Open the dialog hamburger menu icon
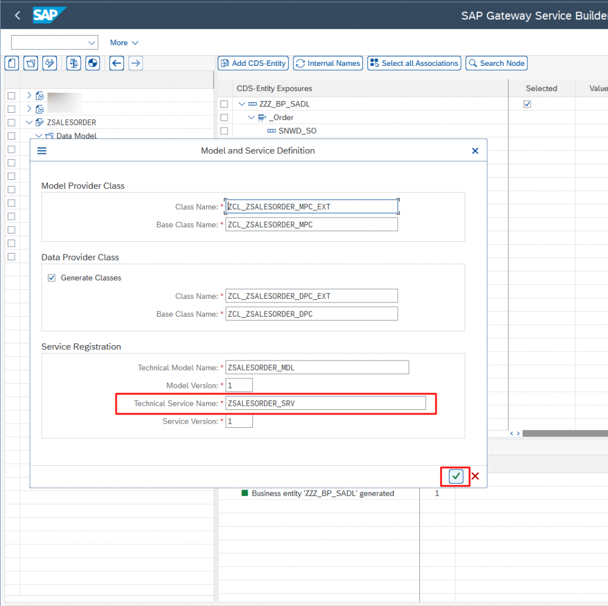The width and height of the screenshot is (608, 606). coord(42,150)
